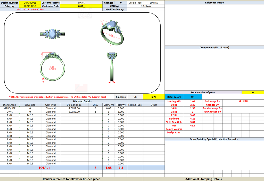Click the TOTAL quantity value 7

coord(95,168)
